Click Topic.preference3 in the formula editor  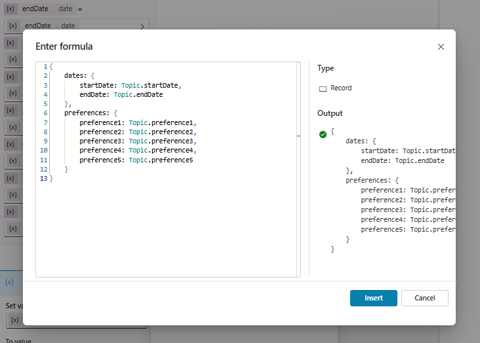[161, 141]
